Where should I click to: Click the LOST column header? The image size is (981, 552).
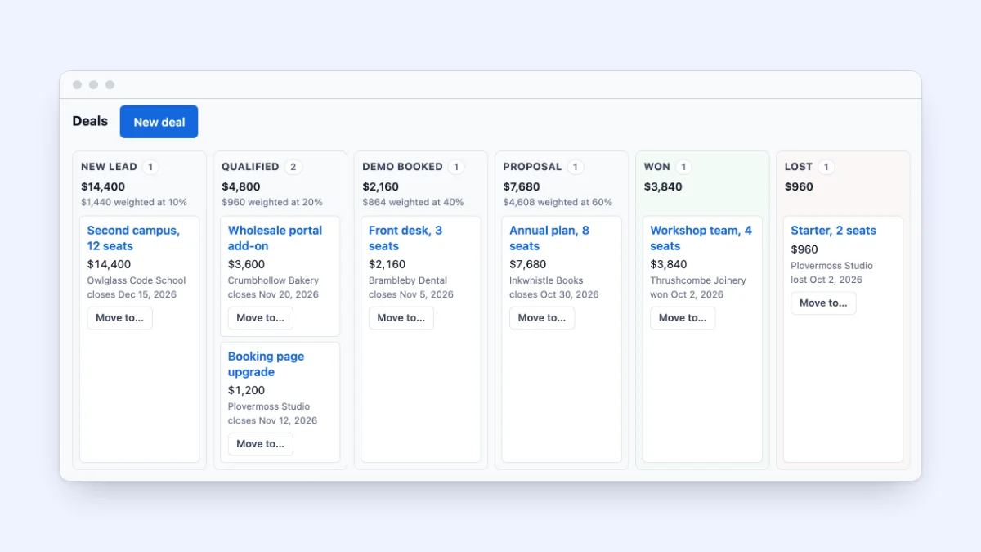[x=798, y=167]
